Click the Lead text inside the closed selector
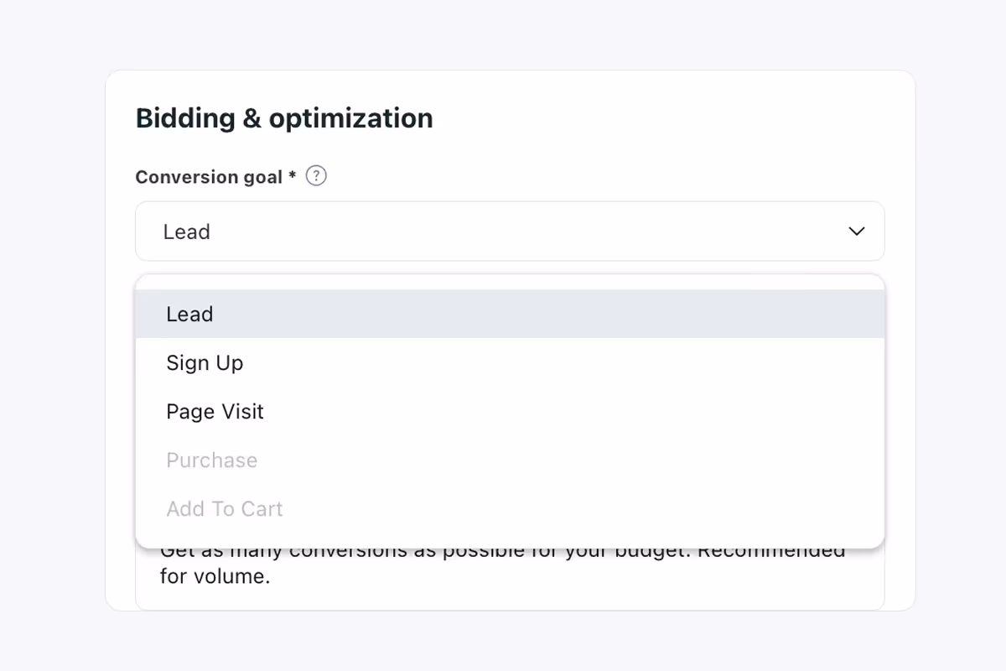The image size is (1006, 671). tap(186, 231)
